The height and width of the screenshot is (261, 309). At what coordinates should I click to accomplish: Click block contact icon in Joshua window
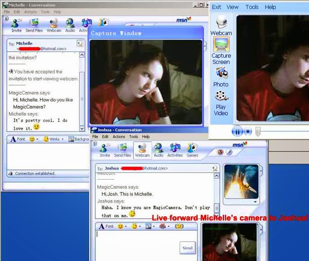pyautogui.click(x=220, y=152)
